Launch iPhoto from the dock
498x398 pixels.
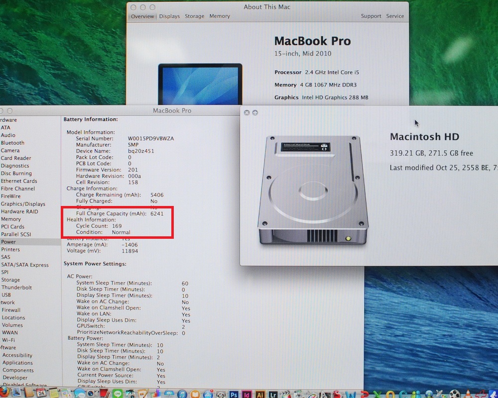[130, 394]
